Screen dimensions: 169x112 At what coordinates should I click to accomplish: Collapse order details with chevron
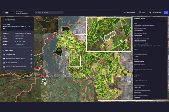[32, 27]
